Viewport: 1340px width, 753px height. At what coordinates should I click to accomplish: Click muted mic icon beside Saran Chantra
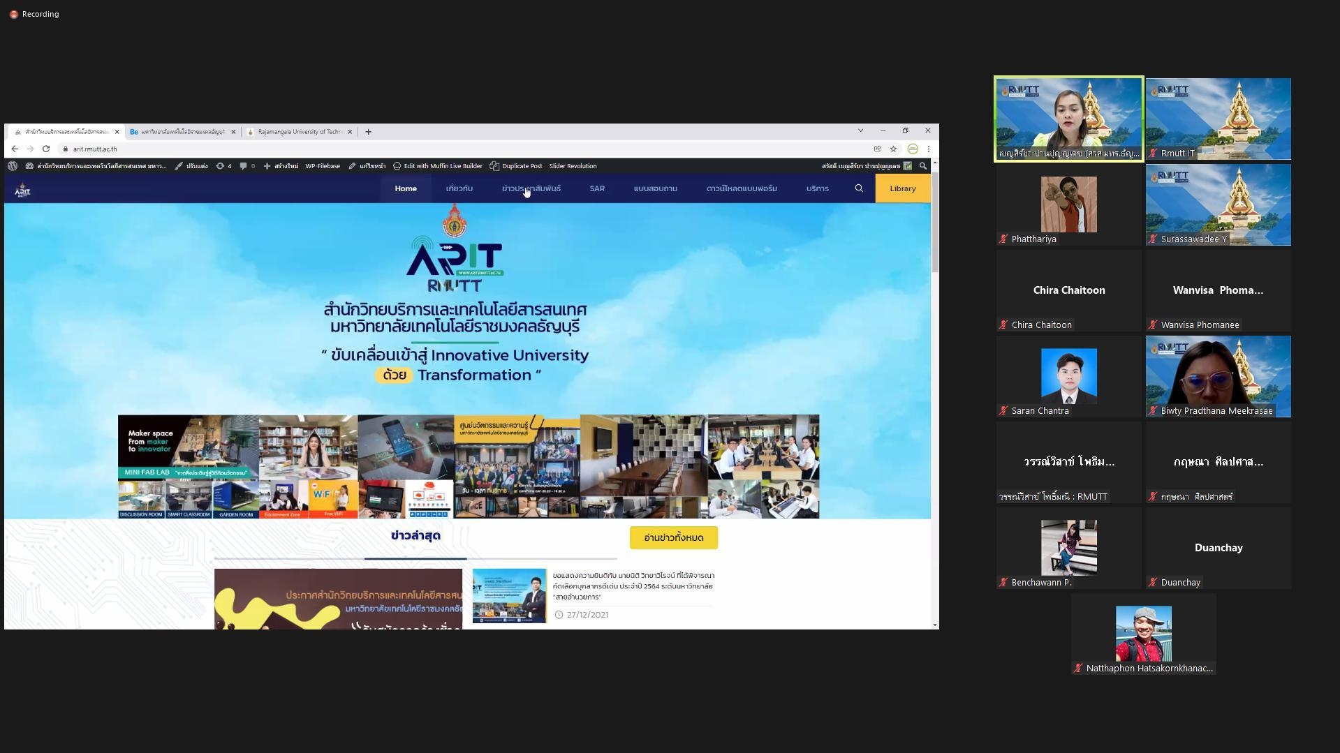click(x=1003, y=411)
